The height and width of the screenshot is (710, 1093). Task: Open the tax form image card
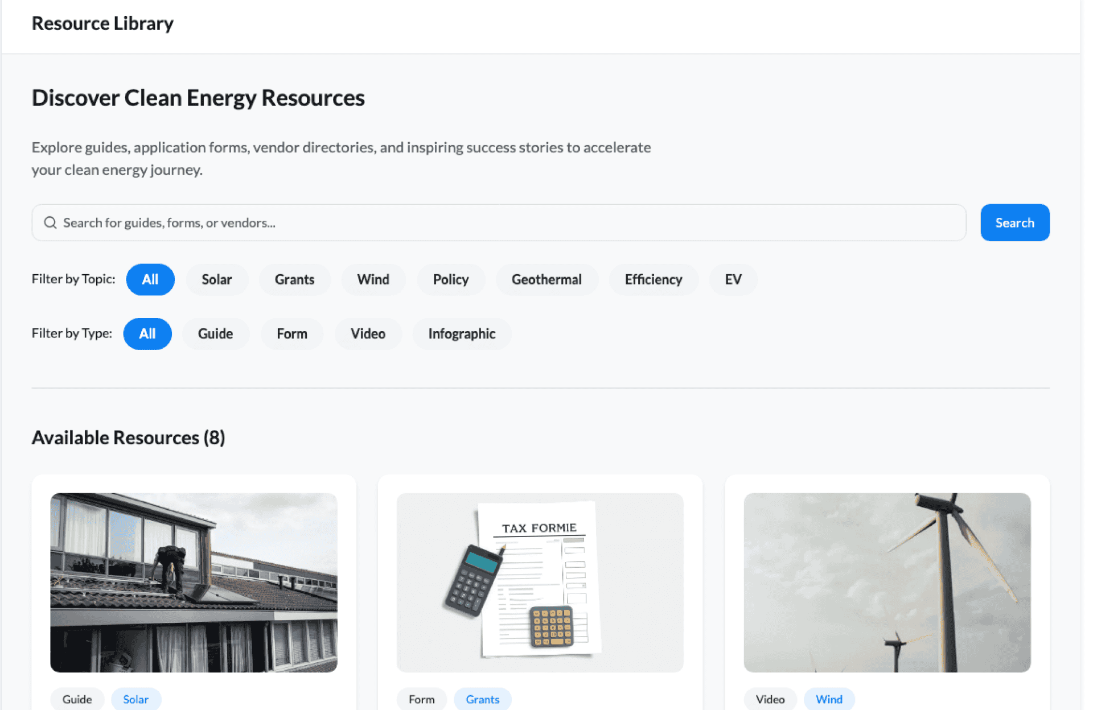pyautogui.click(x=540, y=582)
